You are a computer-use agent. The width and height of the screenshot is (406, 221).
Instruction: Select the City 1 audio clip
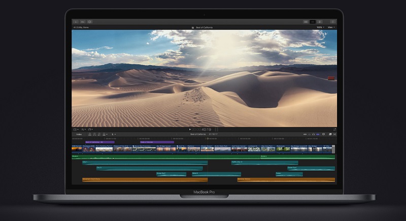coord(145,163)
